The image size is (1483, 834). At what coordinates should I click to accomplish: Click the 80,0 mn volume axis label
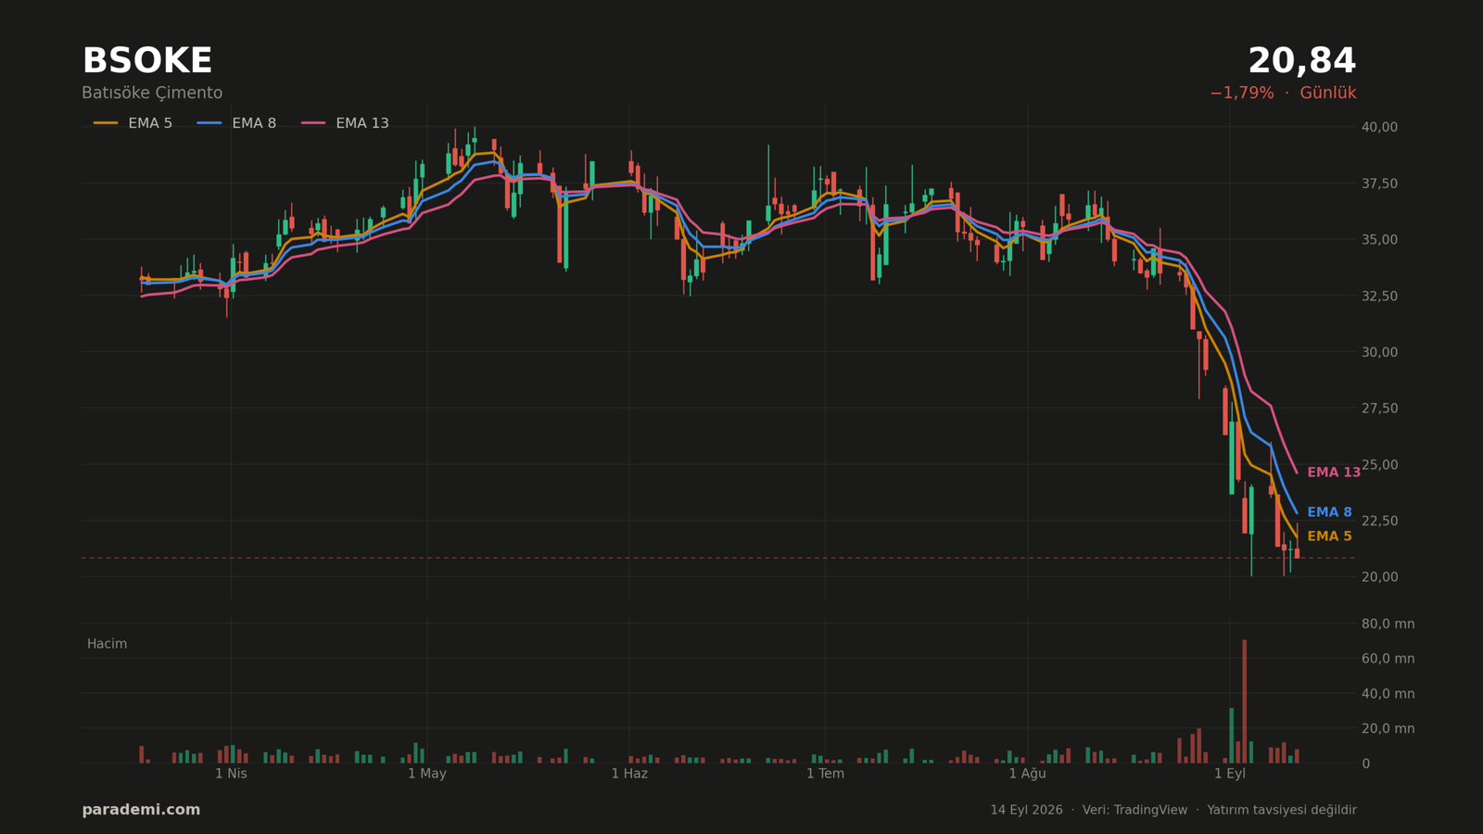coord(1388,624)
